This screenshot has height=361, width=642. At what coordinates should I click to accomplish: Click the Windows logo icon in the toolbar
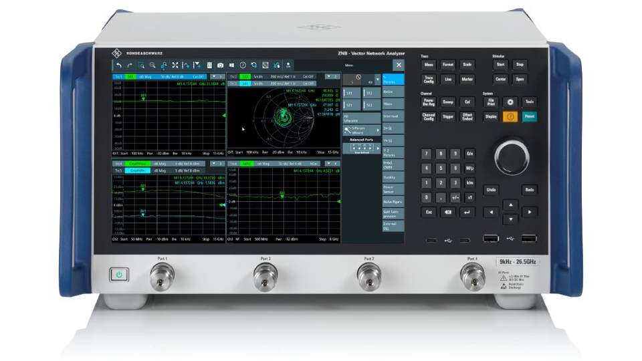coord(232,65)
